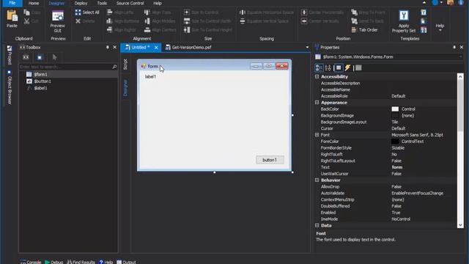Image resolution: width=469 pixels, height=264 pixels.
Task: Toggle auto-hide pin on Properties panel
Action: (x=454, y=47)
